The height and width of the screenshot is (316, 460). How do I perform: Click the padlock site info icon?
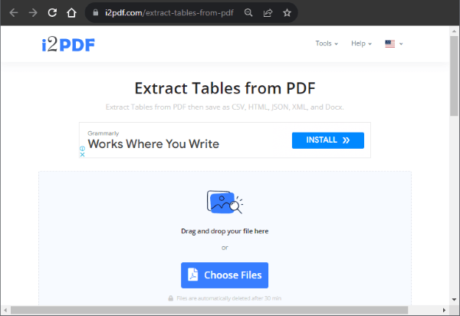pyautogui.click(x=94, y=13)
